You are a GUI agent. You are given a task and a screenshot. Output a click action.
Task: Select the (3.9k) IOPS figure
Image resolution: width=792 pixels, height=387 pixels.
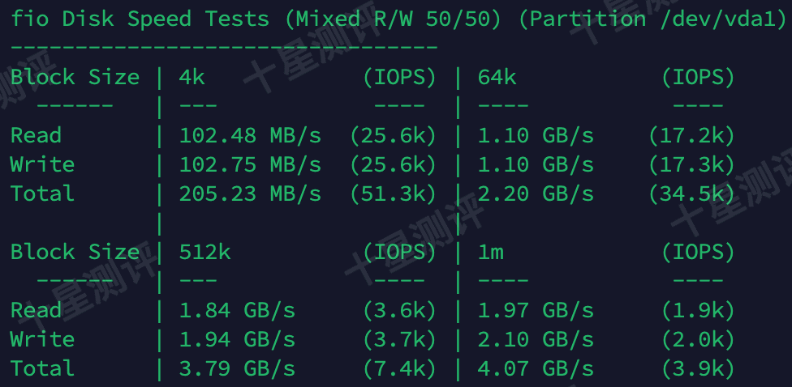(x=698, y=368)
